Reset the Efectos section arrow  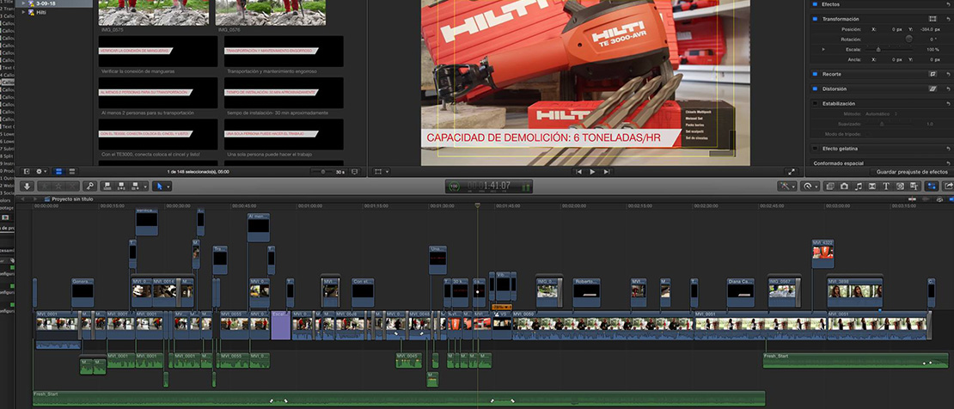coord(948,4)
